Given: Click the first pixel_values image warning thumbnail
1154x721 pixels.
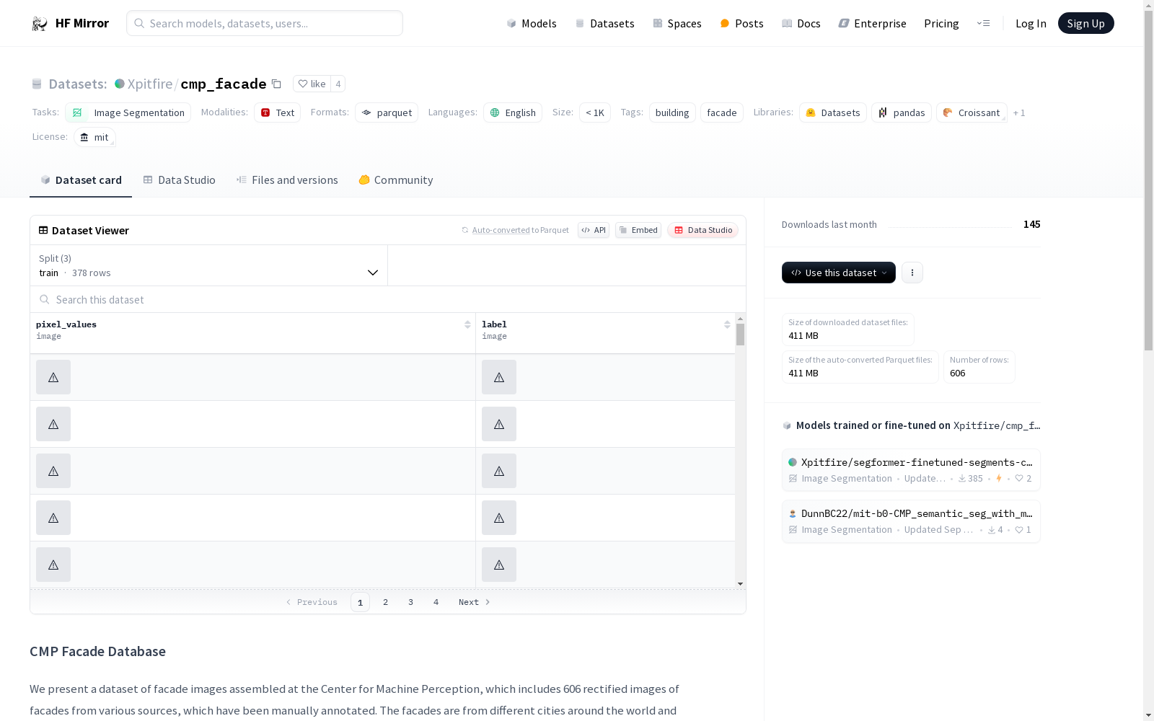Looking at the screenshot, I should point(53,377).
